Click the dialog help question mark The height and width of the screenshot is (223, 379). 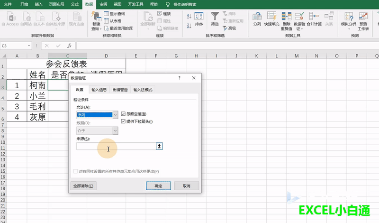click(x=180, y=78)
